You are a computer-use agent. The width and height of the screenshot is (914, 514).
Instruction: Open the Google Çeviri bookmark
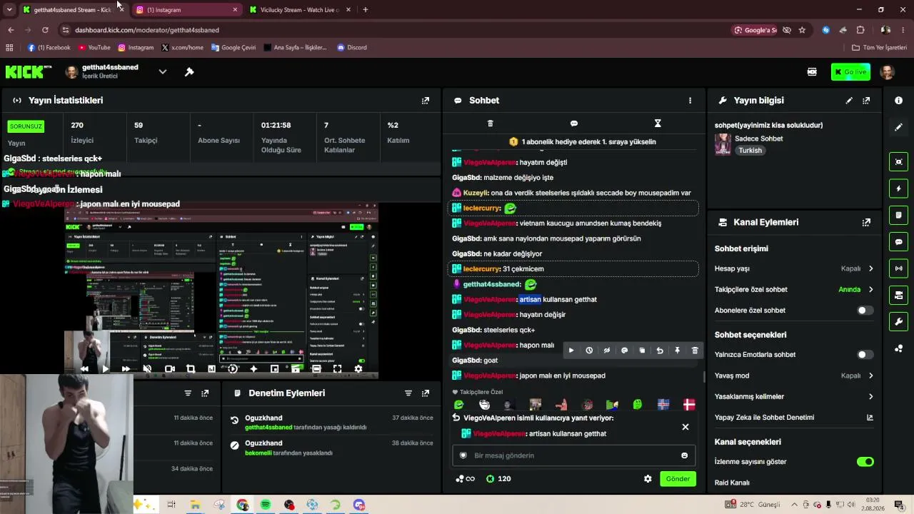pos(233,48)
